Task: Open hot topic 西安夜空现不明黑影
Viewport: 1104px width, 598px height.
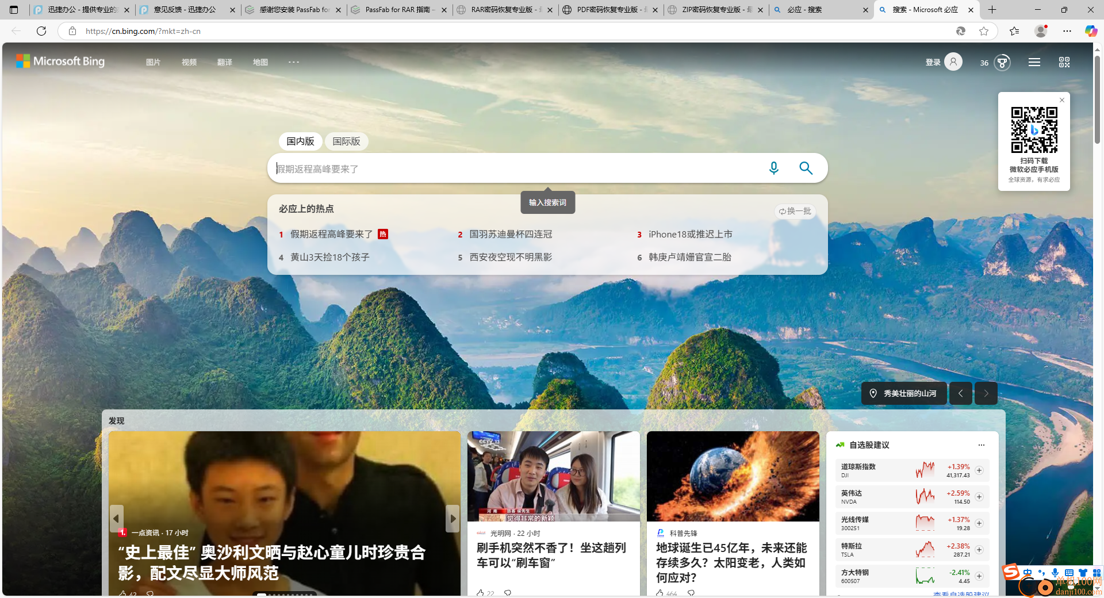Action: point(511,257)
